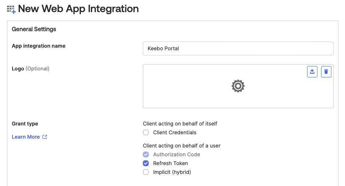Click the gear placeholder logo image
The image size is (345, 186).
coord(238,86)
